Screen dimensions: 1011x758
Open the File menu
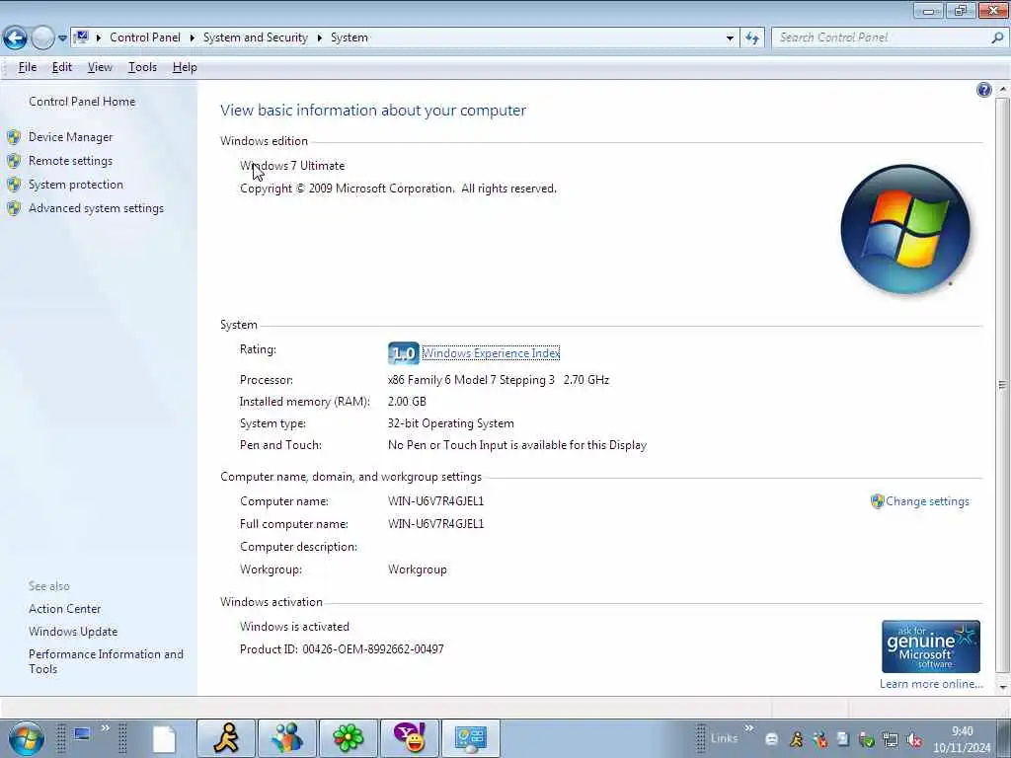[27, 67]
